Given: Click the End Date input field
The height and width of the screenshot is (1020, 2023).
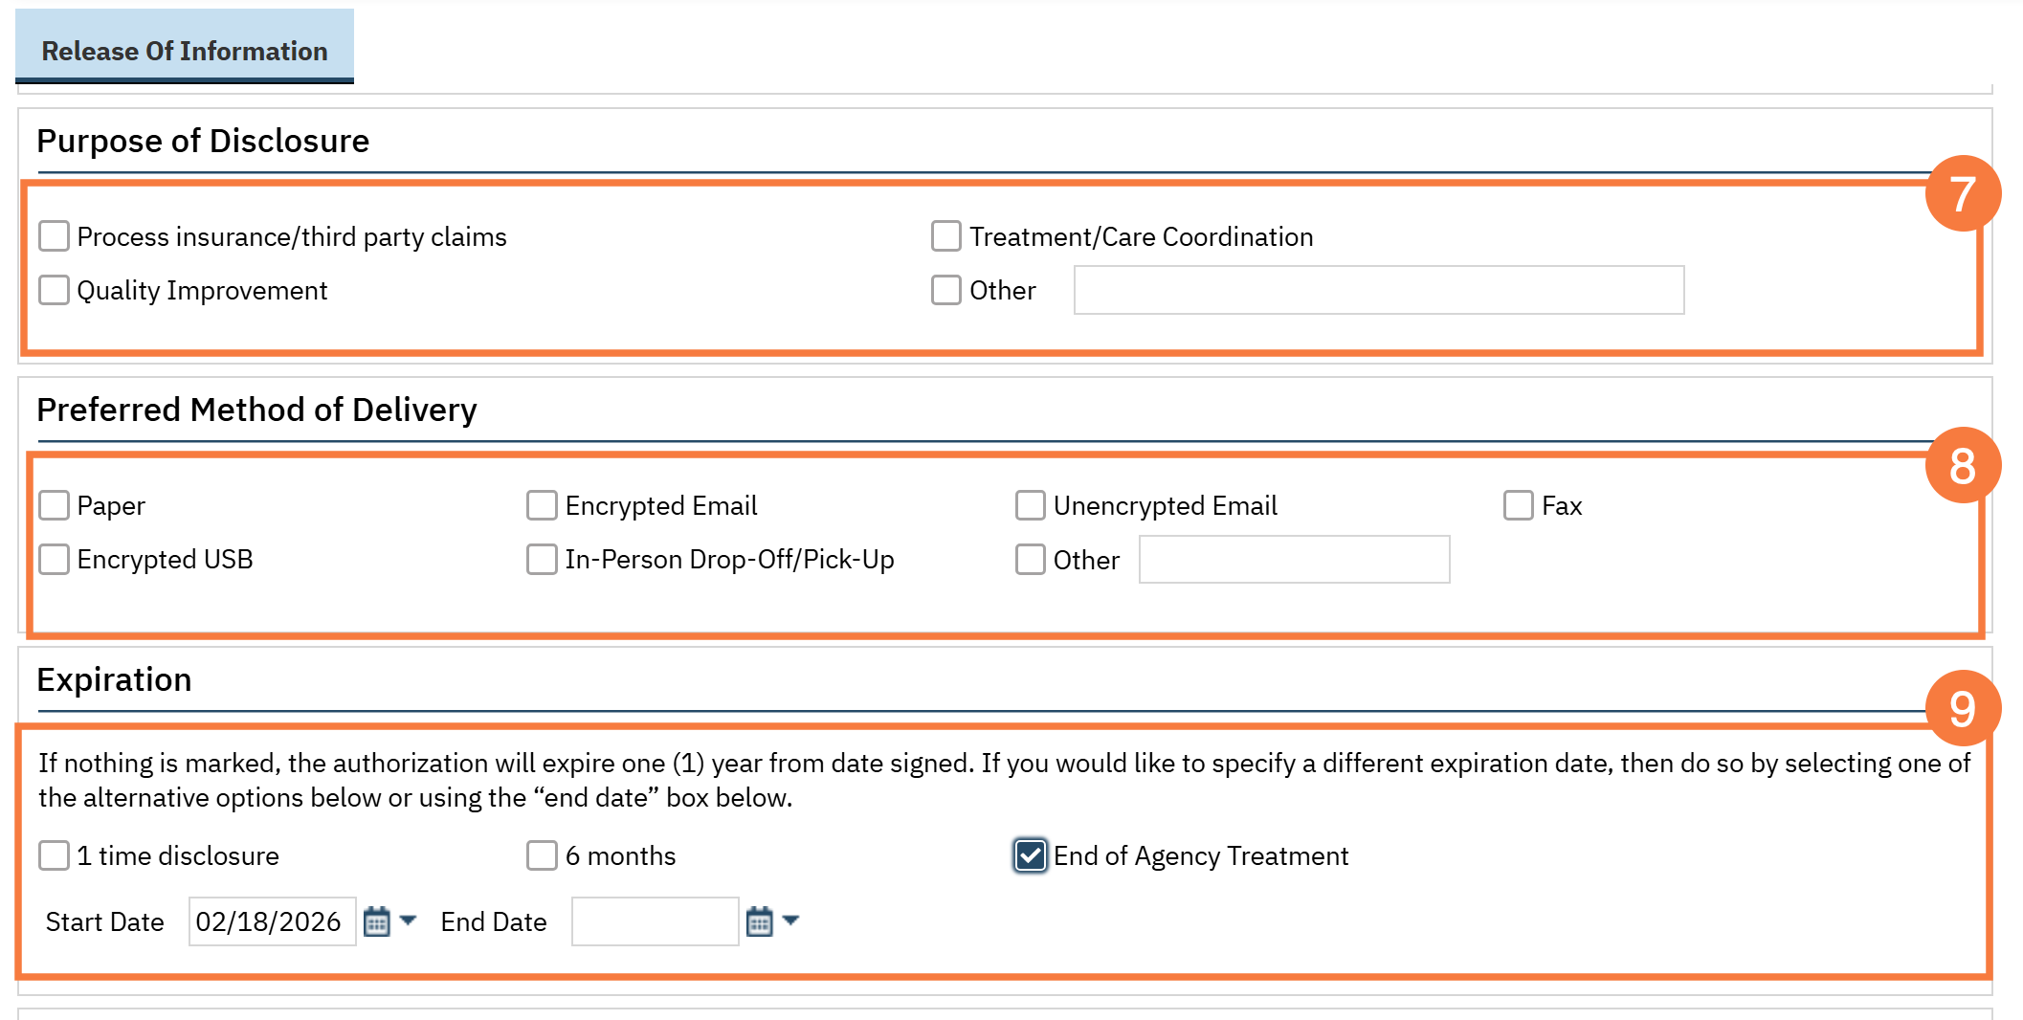Looking at the screenshot, I should pos(655,921).
